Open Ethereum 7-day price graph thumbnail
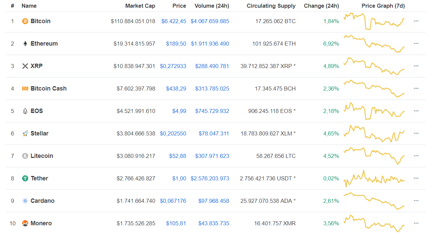The image size is (430, 234). coord(374,44)
